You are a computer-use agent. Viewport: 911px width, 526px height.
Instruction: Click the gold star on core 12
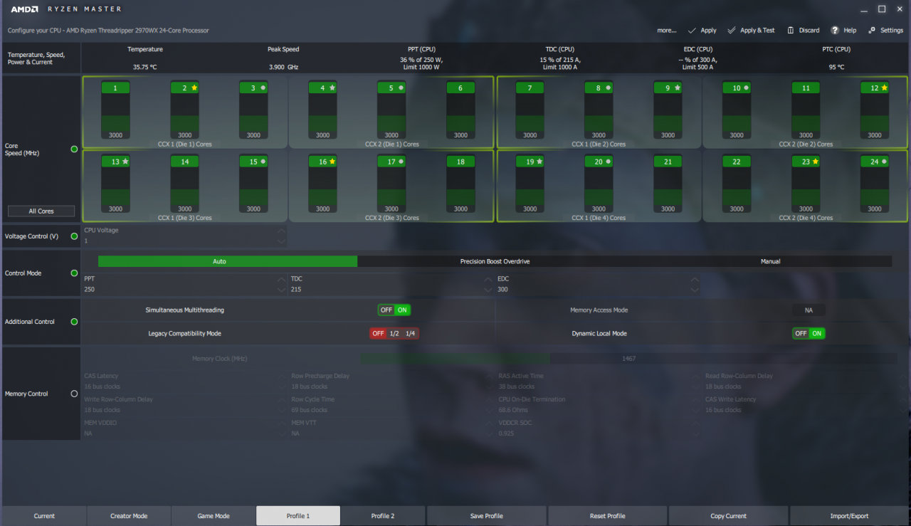point(884,88)
